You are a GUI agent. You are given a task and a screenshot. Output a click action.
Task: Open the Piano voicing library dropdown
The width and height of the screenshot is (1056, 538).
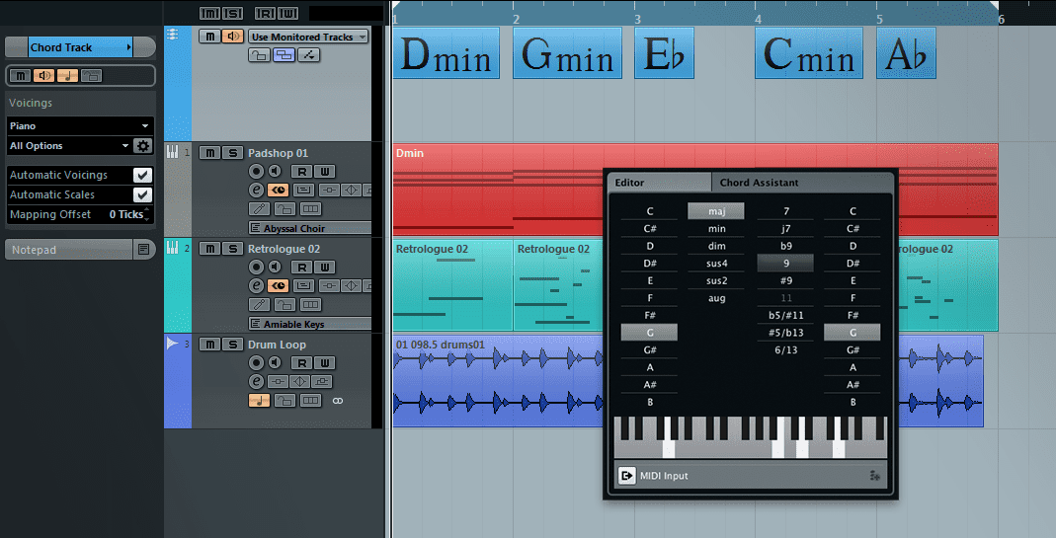pos(80,126)
